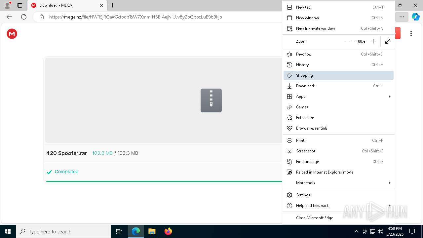The height and width of the screenshot is (238, 423).
Task: Open a new tab with plus button
Action: (x=113, y=5)
